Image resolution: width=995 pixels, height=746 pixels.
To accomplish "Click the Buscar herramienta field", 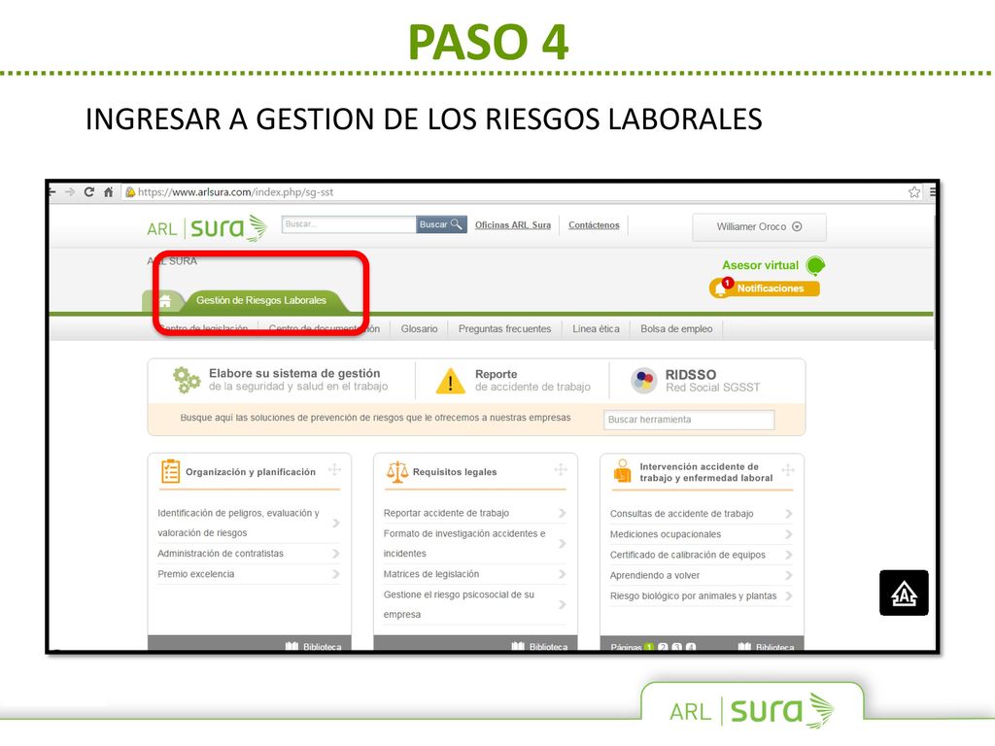I will pos(689,420).
